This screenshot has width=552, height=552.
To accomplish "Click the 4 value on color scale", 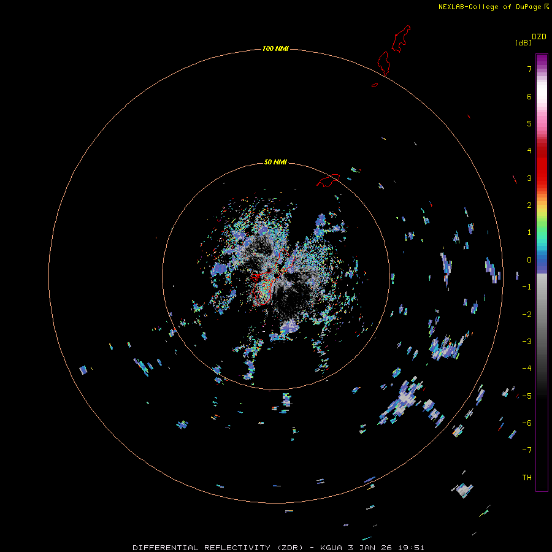I will 529,151.
